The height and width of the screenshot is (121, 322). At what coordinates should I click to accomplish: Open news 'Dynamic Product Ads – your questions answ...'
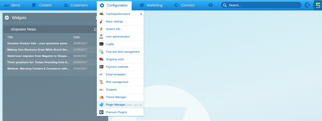click(38, 43)
